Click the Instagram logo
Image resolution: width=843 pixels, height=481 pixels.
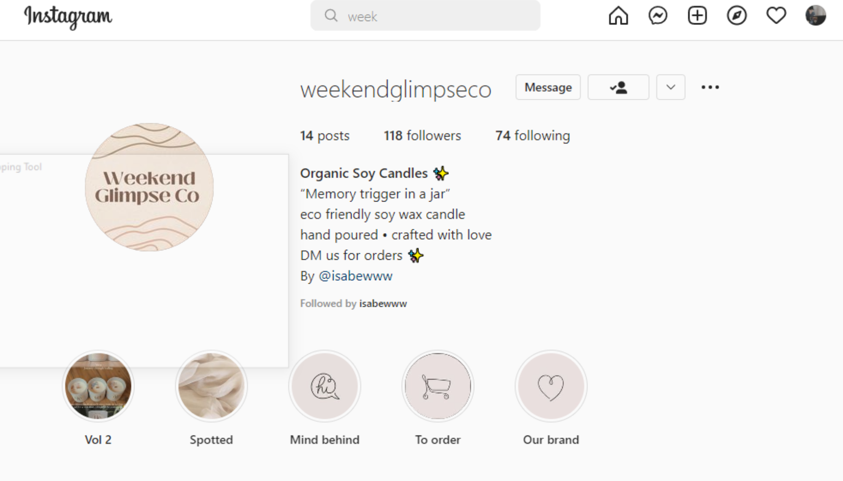pyautogui.click(x=68, y=17)
